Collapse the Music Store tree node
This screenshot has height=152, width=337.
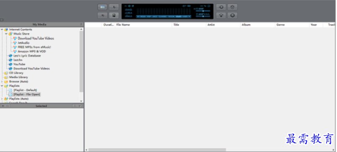point(6,34)
